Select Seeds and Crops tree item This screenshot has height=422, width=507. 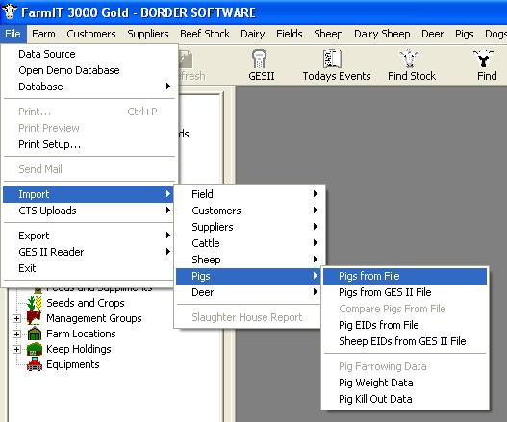coord(86,303)
